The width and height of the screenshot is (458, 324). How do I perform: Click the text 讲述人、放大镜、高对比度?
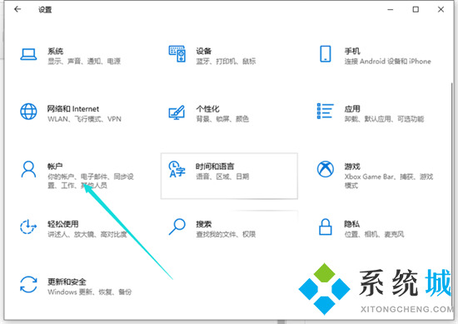click(87, 234)
